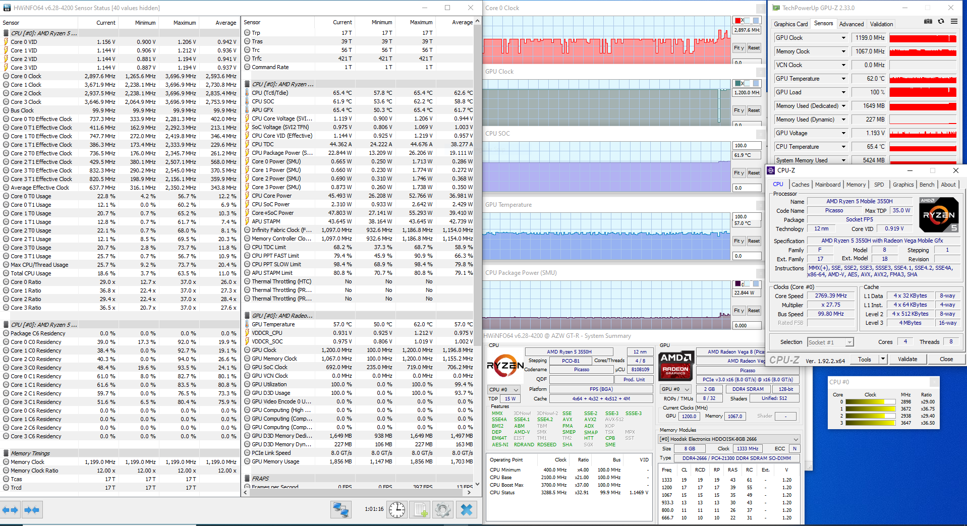The height and width of the screenshot is (526, 967).
Task: Click the horizontal scrollbar under the right sensor pane
Action: point(358,492)
